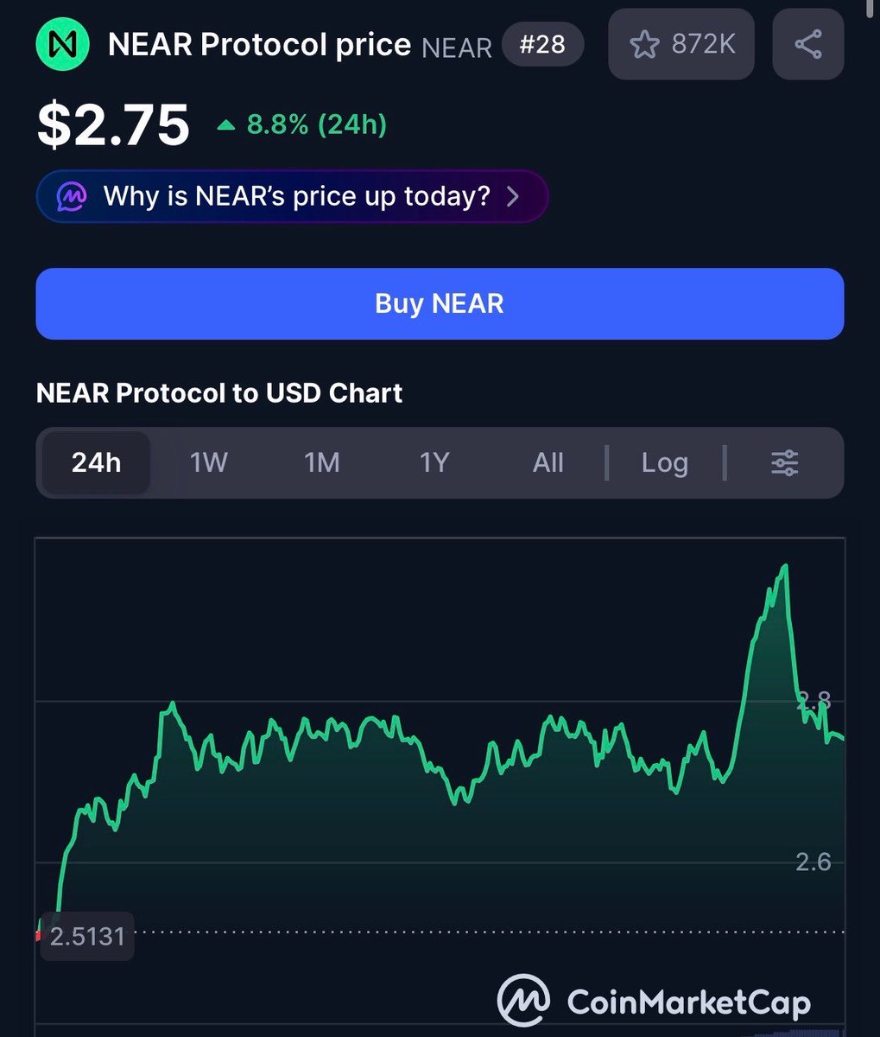Click the AI chat bubble icon
This screenshot has width=880, height=1037.
(72, 197)
